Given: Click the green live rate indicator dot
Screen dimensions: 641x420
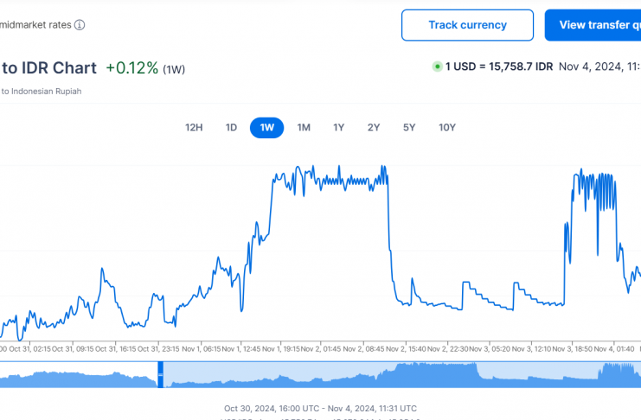Looking at the screenshot, I should click(x=437, y=67).
